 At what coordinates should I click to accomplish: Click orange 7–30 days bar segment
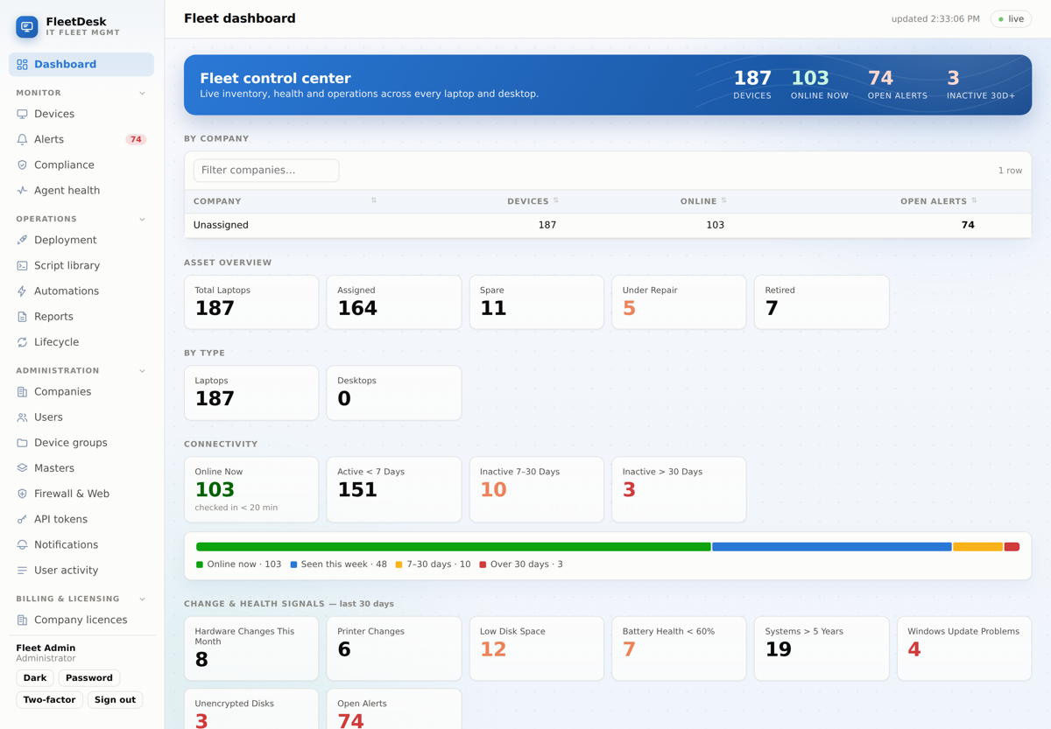977,547
